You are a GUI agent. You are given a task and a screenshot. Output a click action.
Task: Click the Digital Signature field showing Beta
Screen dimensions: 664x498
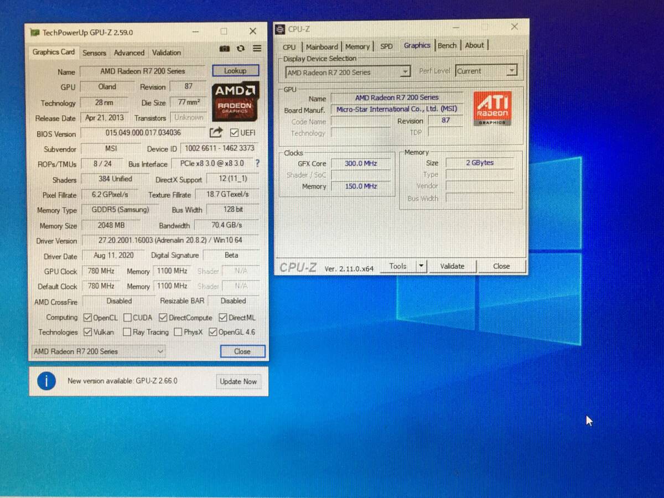[231, 255]
